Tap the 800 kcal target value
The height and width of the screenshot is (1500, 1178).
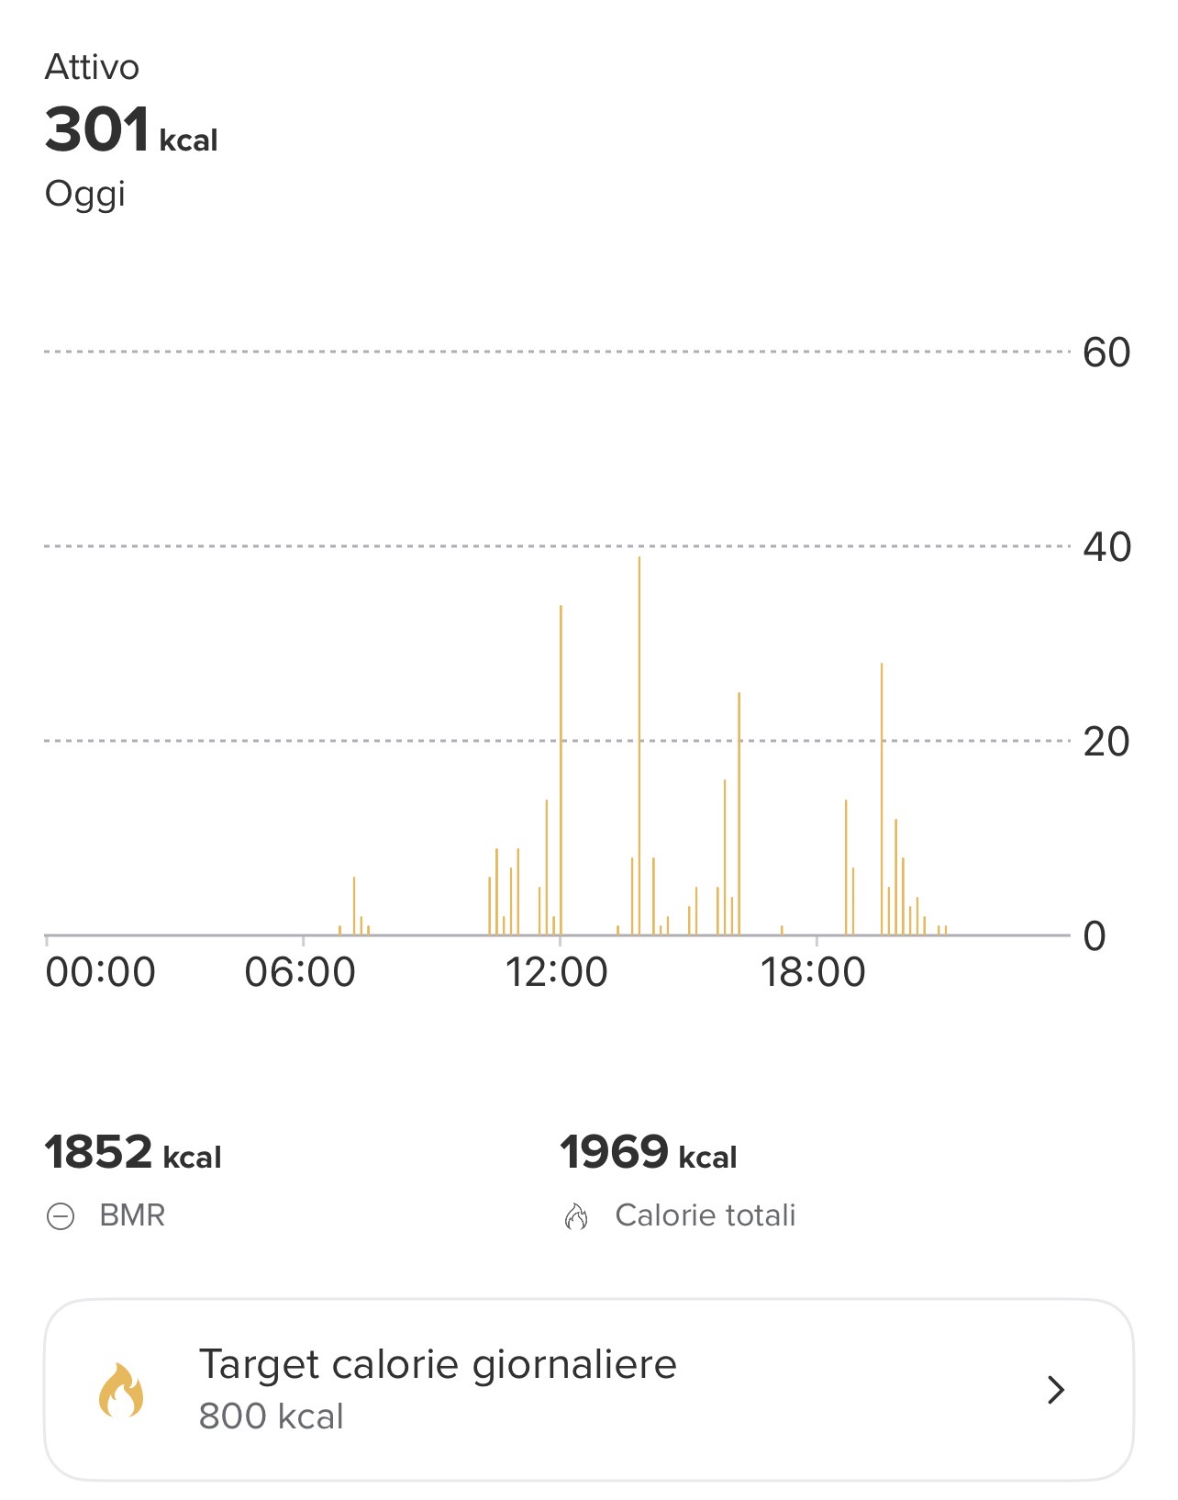271,1416
